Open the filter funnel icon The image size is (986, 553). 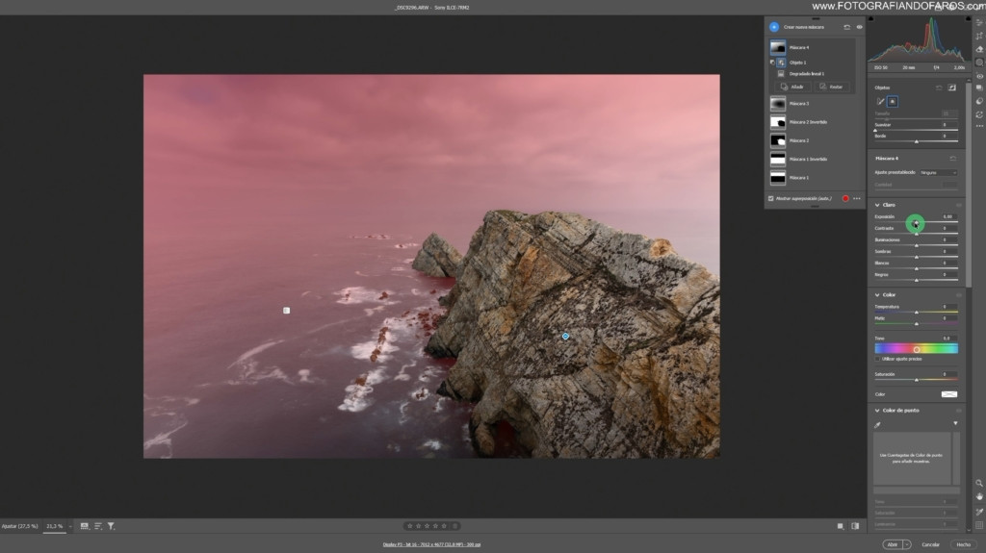click(111, 526)
